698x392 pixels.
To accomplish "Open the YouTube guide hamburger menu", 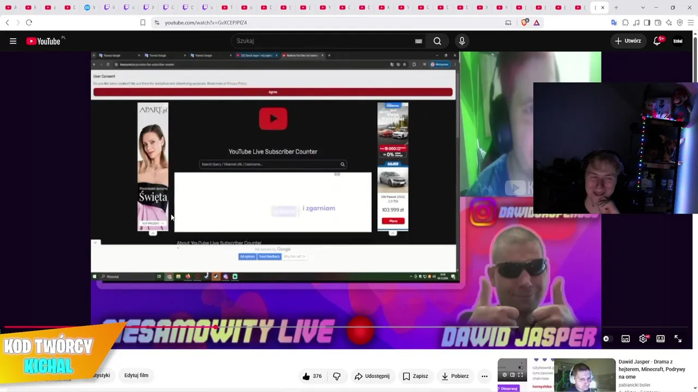I will pyautogui.click(x=13, y=41).
